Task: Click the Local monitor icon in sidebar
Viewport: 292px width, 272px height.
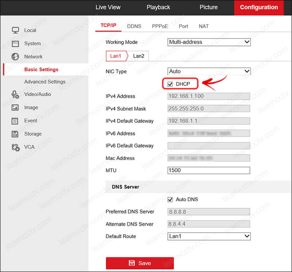Action: click(x=15, y=30)
